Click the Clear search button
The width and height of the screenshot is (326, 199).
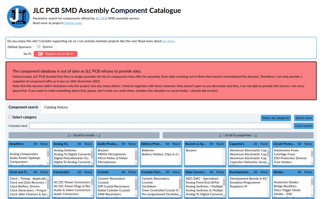click(x=303, y=126)
